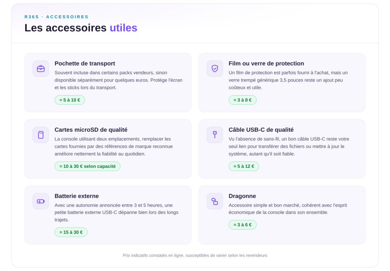Click the Câble USB-C de qualité heading
This screenshot has height=271, width=390.
[261, 130]
